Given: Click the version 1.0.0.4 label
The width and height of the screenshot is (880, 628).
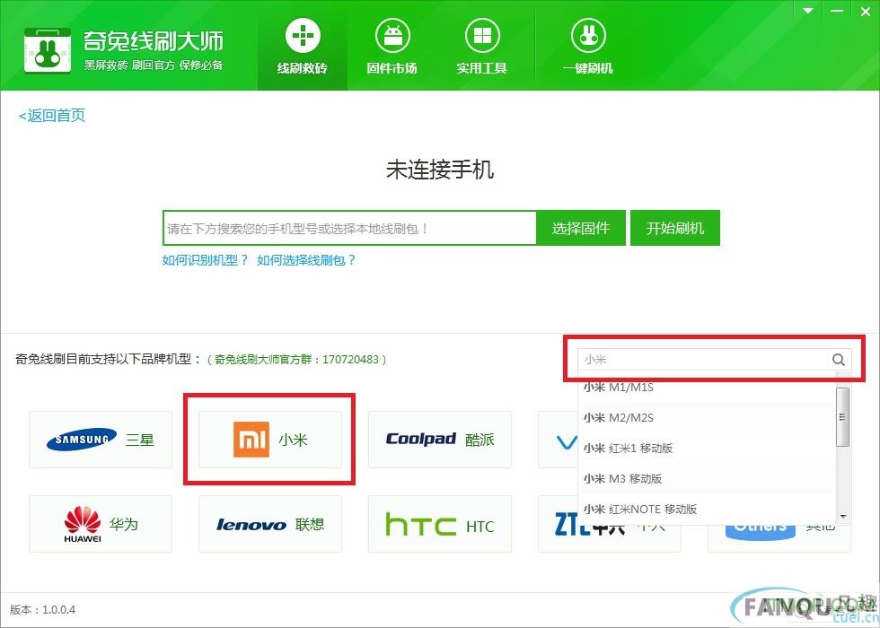Looking at the screenshot, I should point(43,609).
